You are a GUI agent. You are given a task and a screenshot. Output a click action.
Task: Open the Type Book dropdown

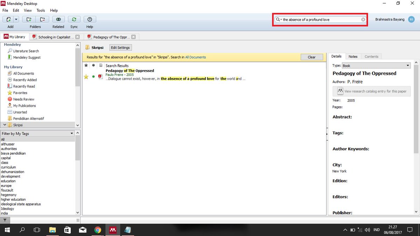(x=376, y=65)
